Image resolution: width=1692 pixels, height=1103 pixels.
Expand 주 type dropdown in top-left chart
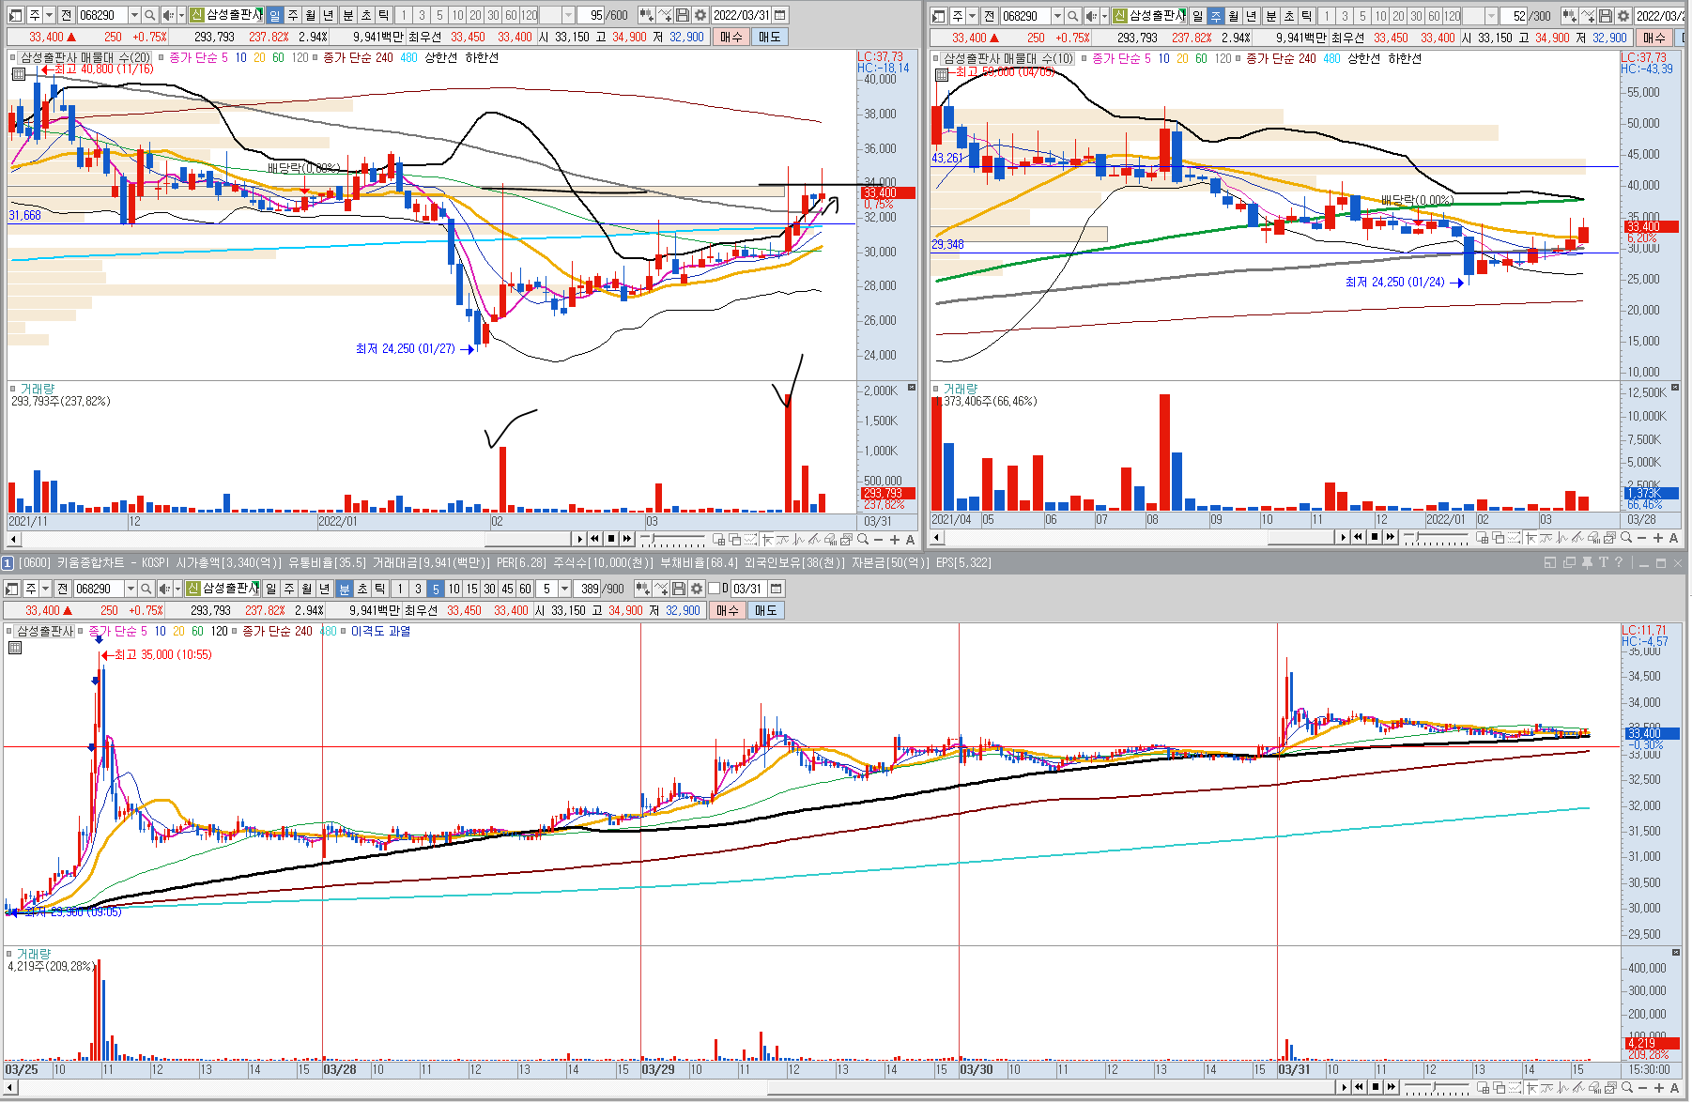coord(49,15)
